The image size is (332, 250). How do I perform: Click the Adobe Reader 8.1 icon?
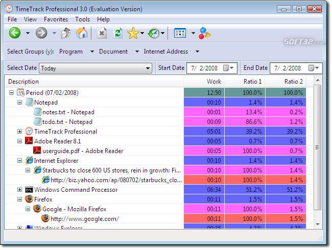29,141
